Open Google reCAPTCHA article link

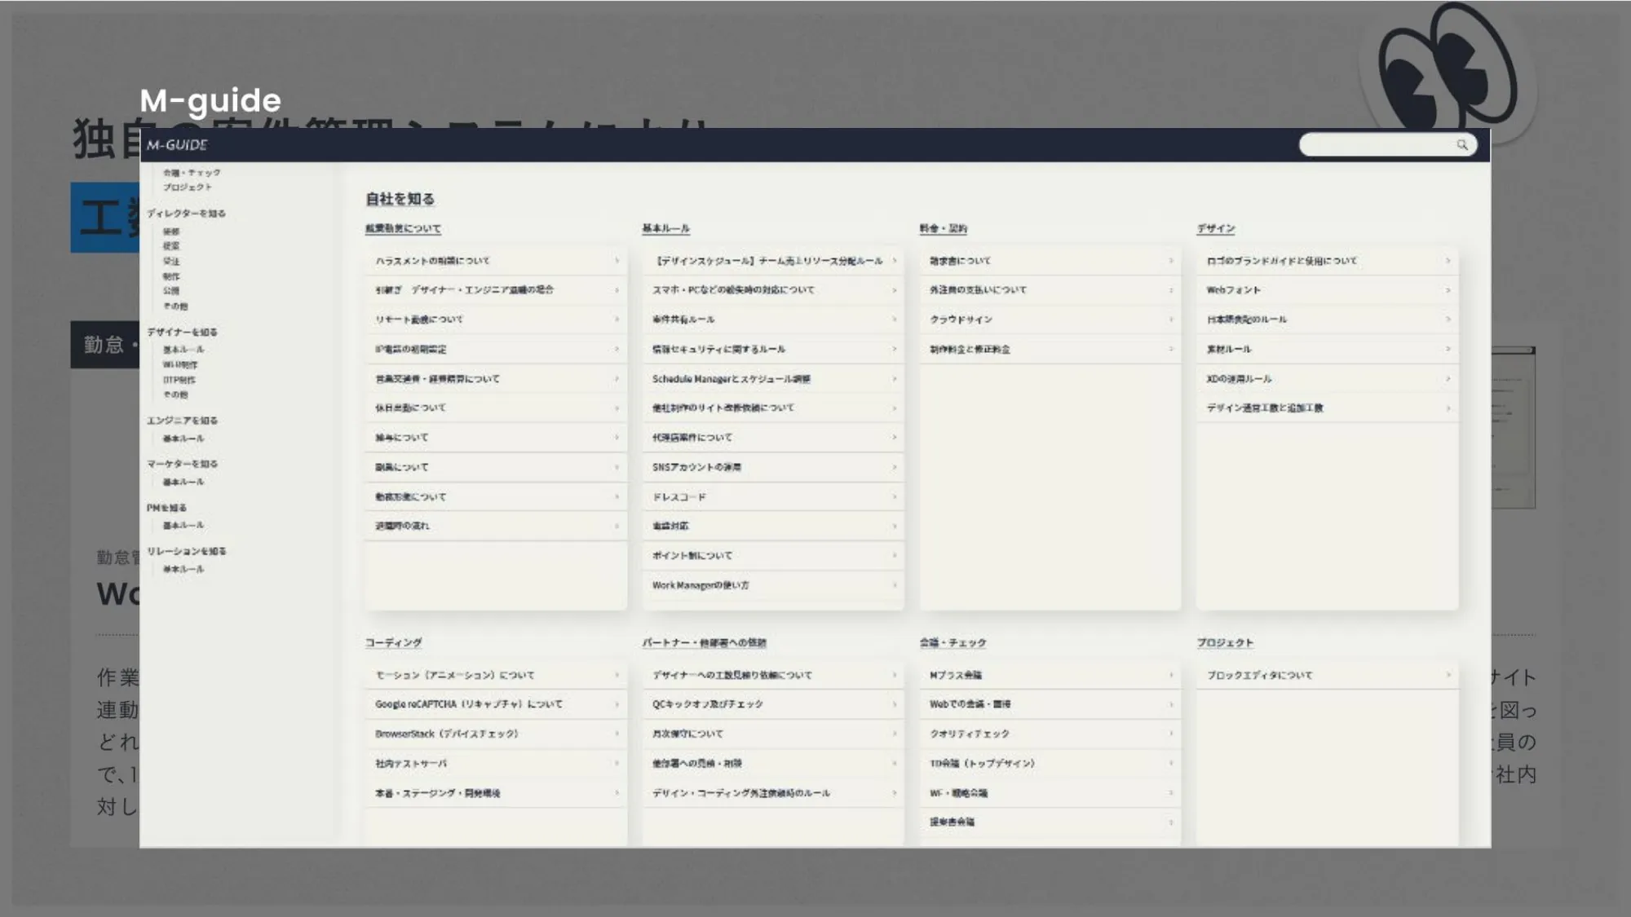468,704
